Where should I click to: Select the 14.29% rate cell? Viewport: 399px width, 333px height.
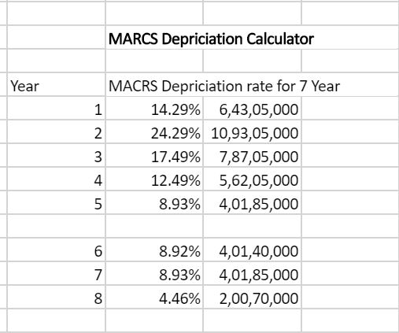click(x=154, y=109)
